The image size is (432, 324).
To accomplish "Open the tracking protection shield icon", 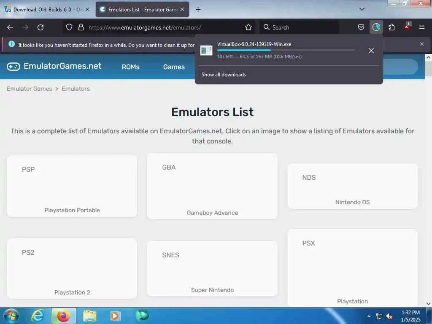I will pos(69,27).
